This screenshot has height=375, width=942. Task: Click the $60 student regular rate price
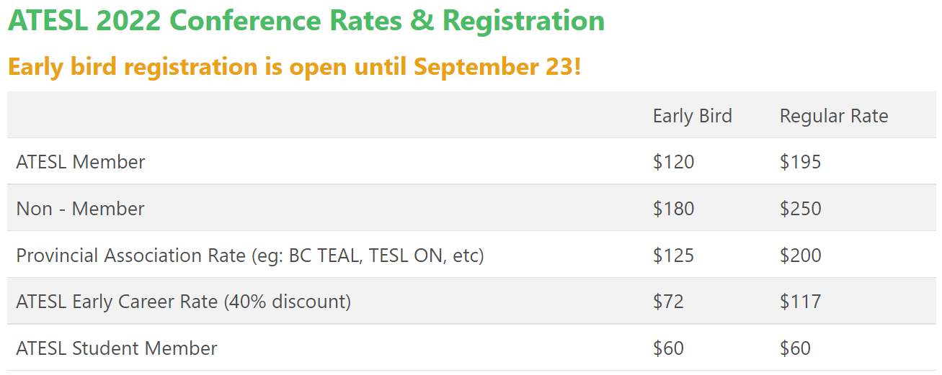pos(795,348)
